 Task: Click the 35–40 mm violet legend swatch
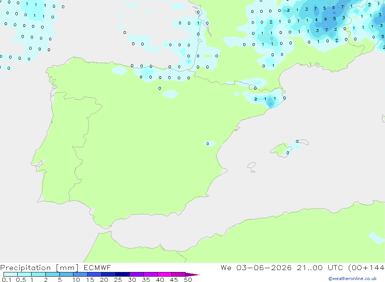(x=150, y=274)
